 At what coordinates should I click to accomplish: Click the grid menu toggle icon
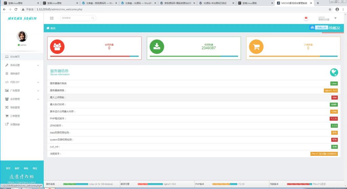[x=52, y=18]
